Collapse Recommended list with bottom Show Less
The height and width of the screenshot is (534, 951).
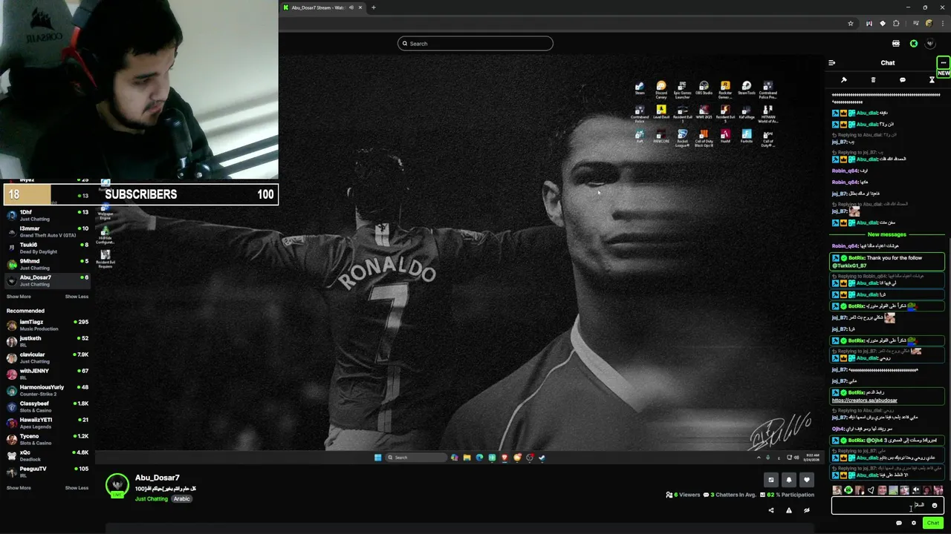77,488
